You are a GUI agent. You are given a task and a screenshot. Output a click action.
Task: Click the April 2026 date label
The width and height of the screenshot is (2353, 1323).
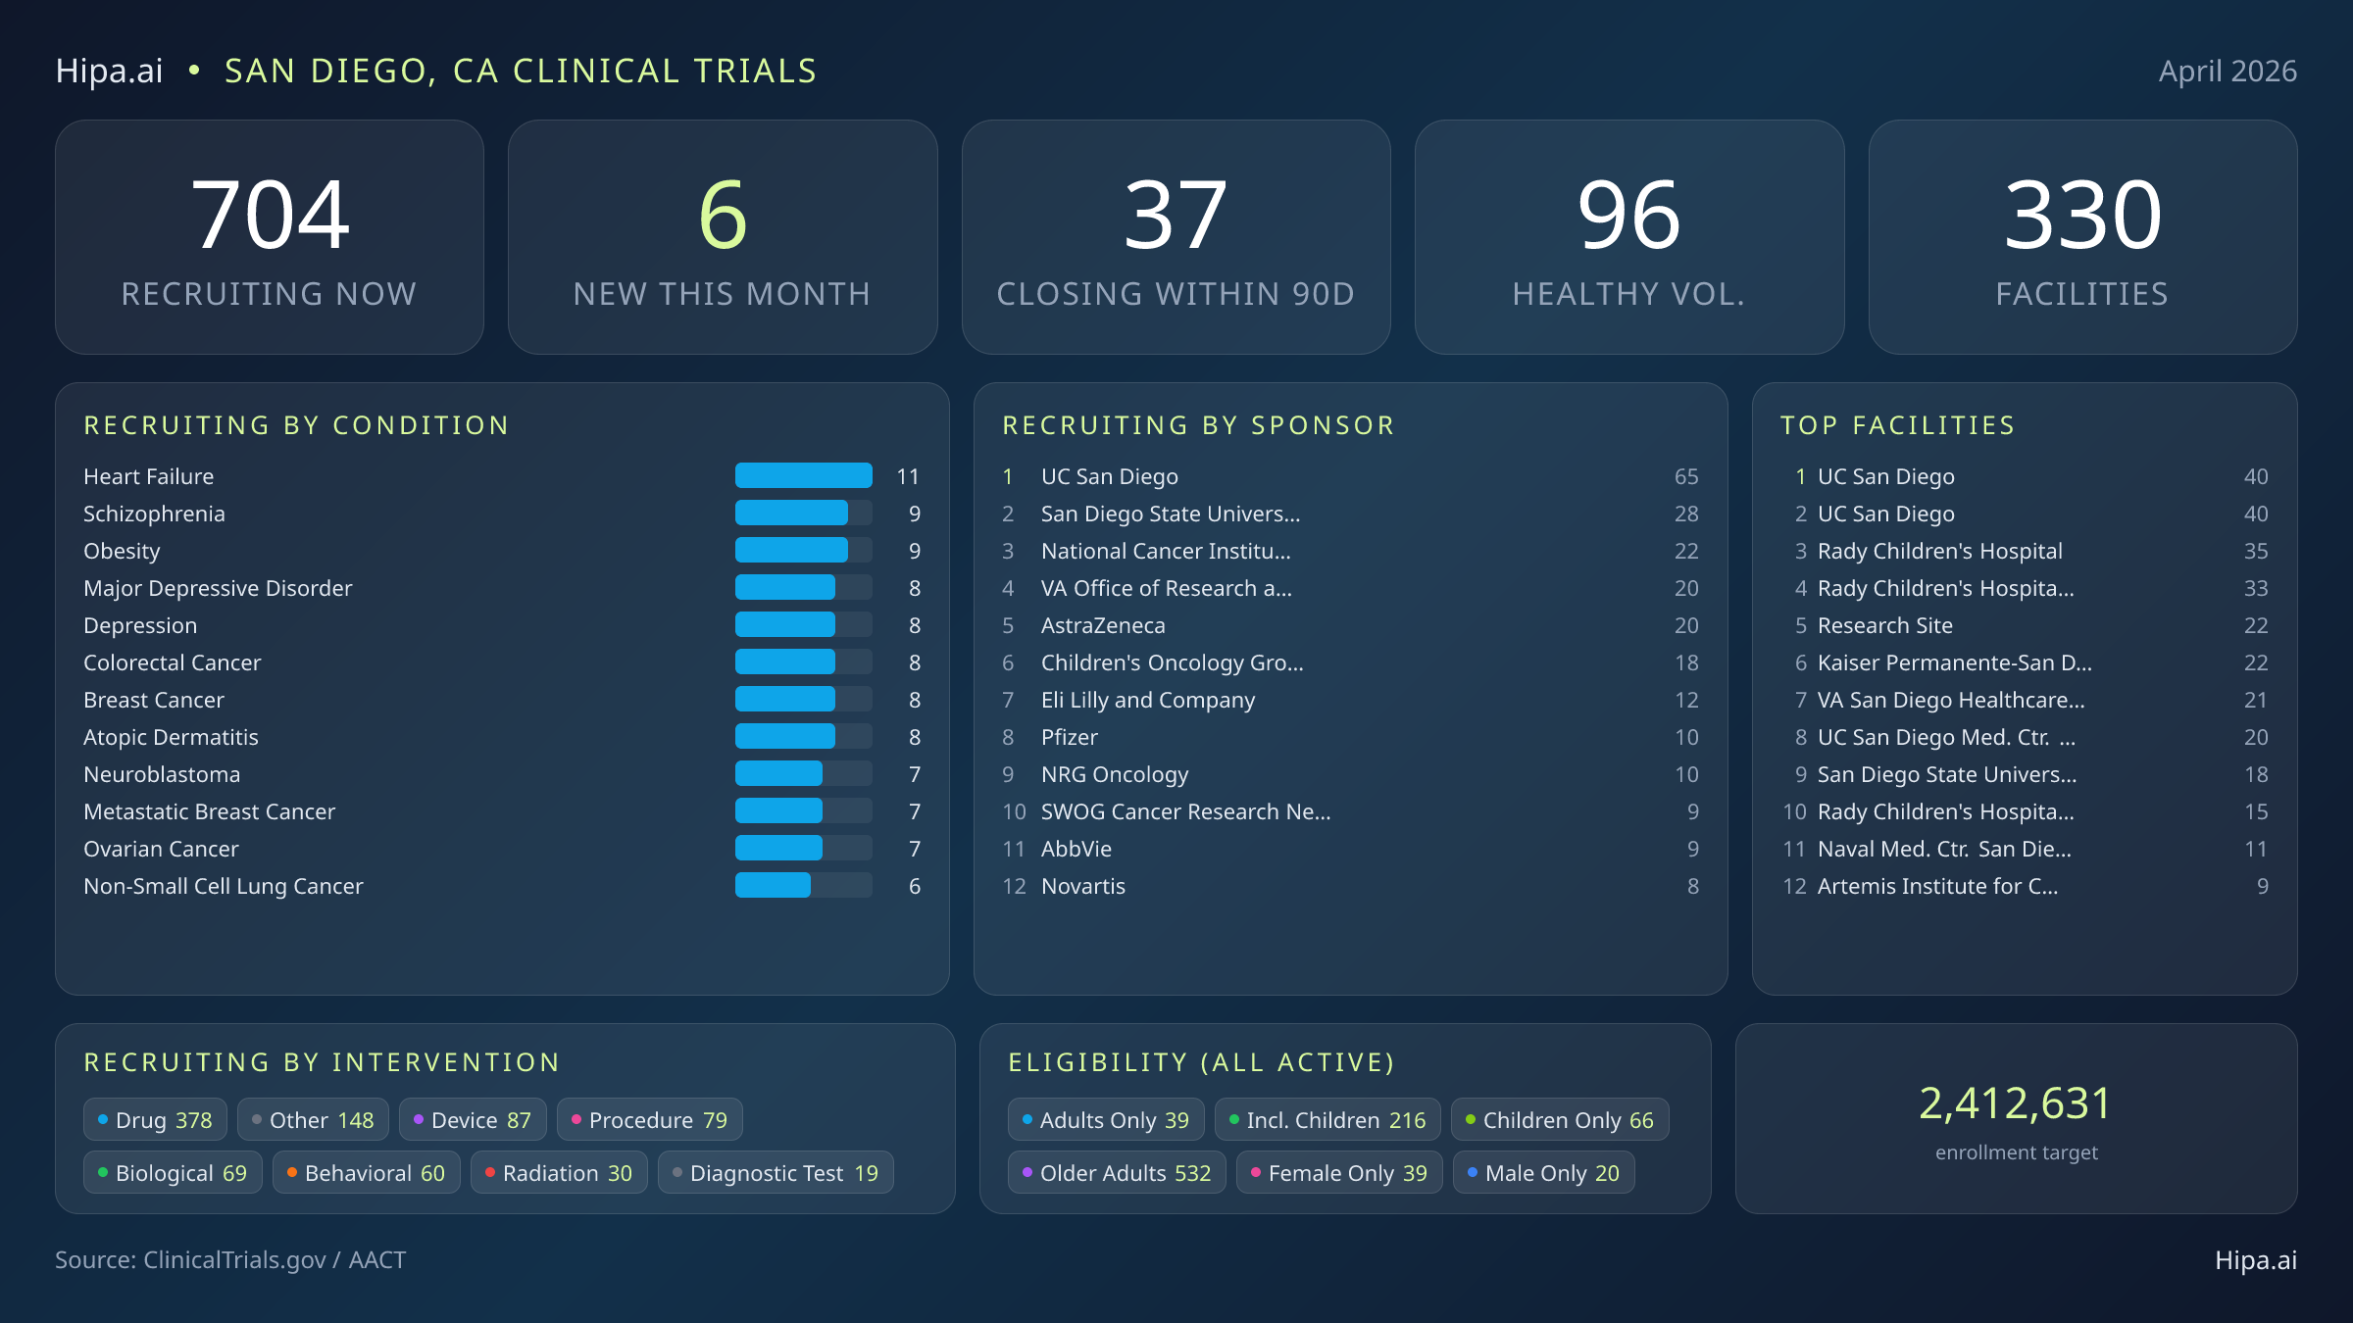click(x=2228, y=71)
